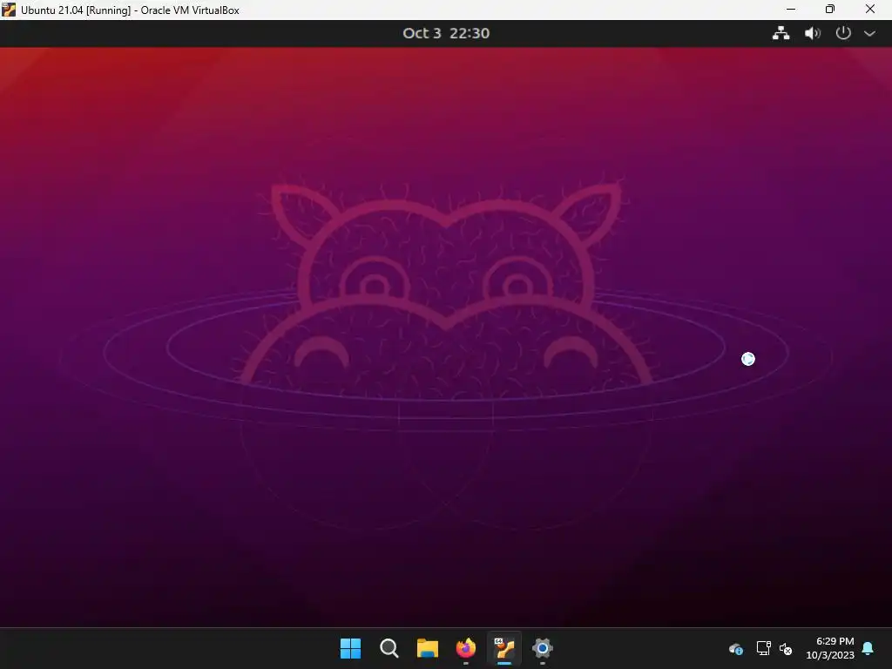The width and height of the screenshot is (892, 669).
Task: Launch File Explorer from the taskbar
Action: click(427, 648)
